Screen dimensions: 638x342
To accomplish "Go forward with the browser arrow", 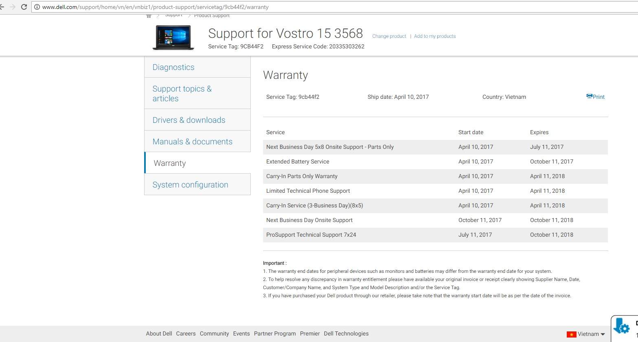I will tap(13, 7).
